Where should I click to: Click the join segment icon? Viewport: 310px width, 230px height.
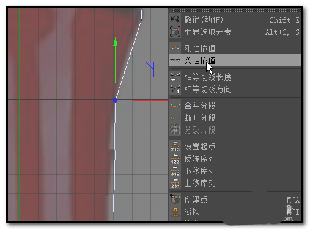[x=175, y=106]
